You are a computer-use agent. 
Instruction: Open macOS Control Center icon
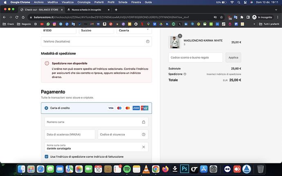(245, 2)
